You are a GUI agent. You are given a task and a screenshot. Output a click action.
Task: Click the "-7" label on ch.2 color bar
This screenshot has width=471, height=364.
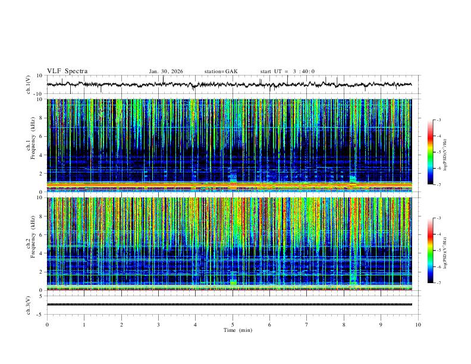click(x=438, y=283)
